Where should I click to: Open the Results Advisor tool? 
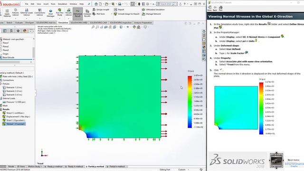click(68, 12)
